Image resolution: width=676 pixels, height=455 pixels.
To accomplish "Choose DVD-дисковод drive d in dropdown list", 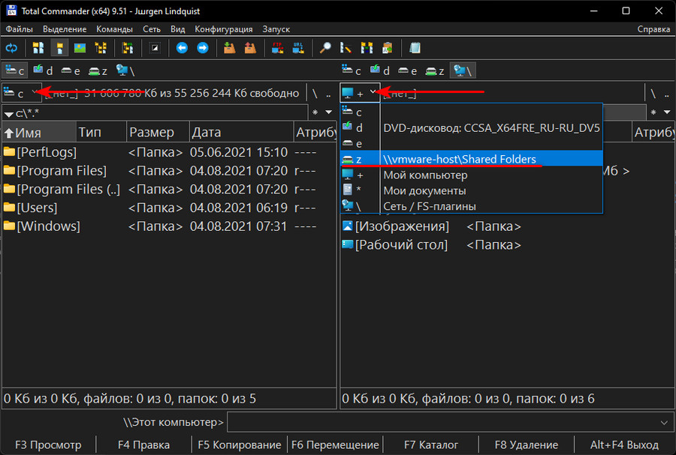I will [471, 127].
